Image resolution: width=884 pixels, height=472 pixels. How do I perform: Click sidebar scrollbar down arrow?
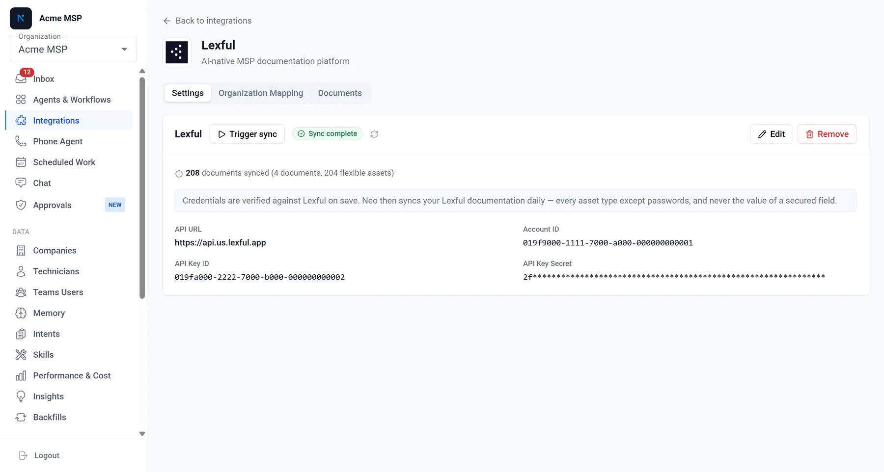142,434
